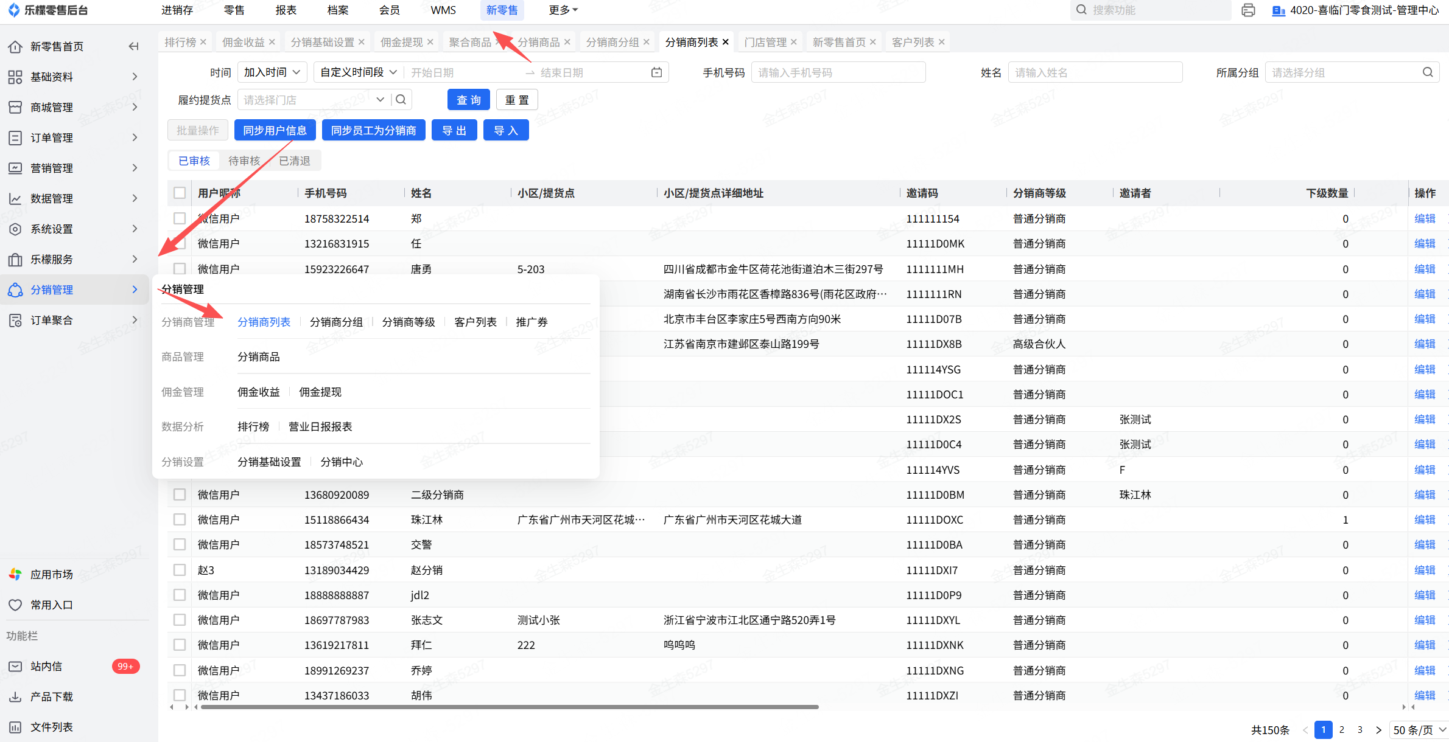
Task: Click the 查询 button
Action: coord(468,100)
